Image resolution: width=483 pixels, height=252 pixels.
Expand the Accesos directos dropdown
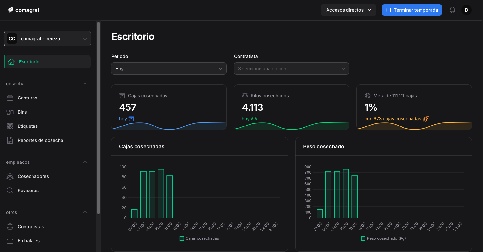(x=348, y=10)
